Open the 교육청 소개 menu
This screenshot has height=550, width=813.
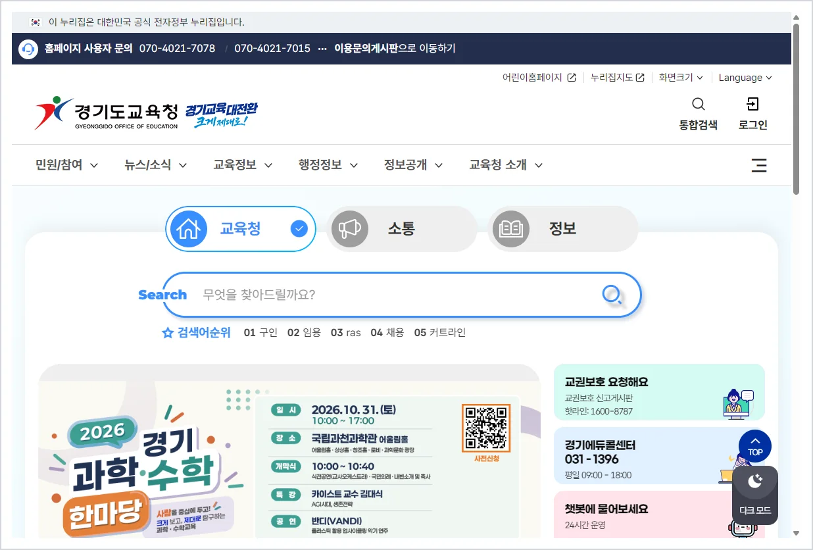506,165
